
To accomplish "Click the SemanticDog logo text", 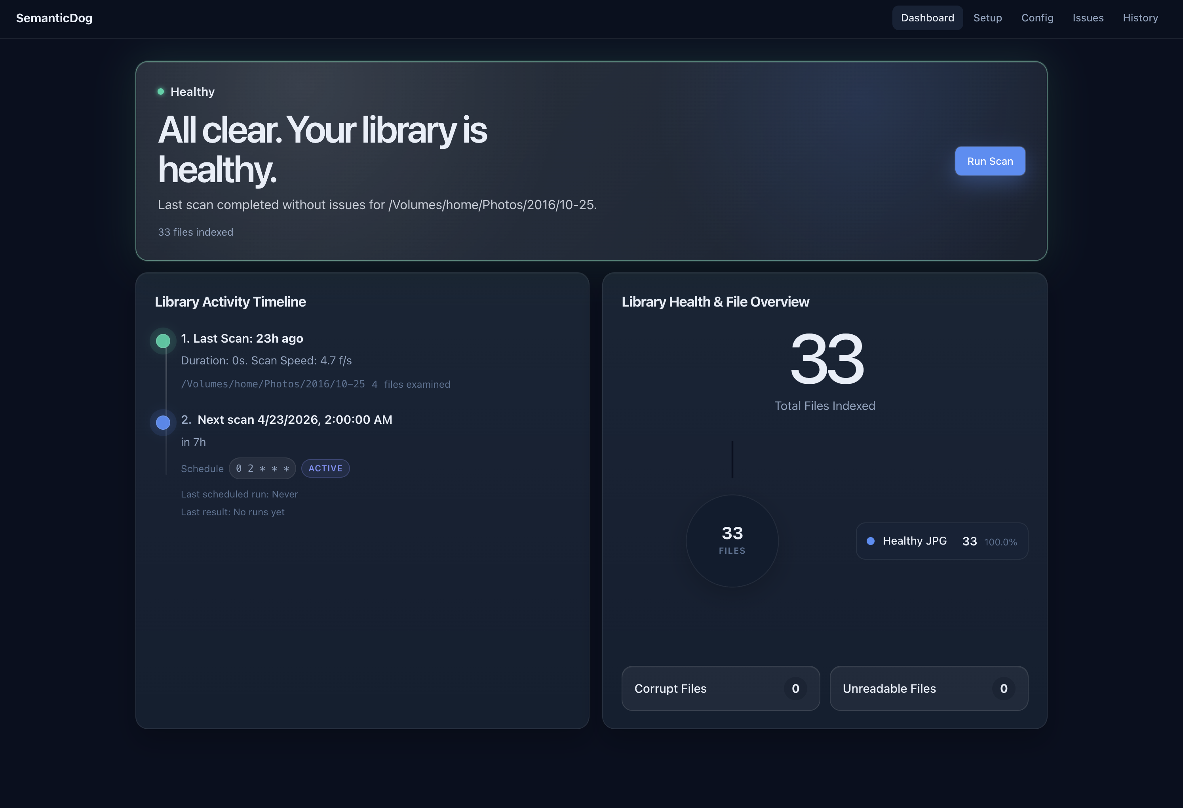I will coord(54,18).
